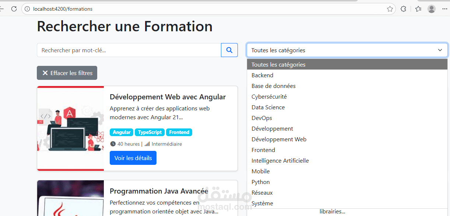View site information icon in address bar
The height and width of the screenshot is (216, 450).
pyautogui.click(x=27, y=9)
